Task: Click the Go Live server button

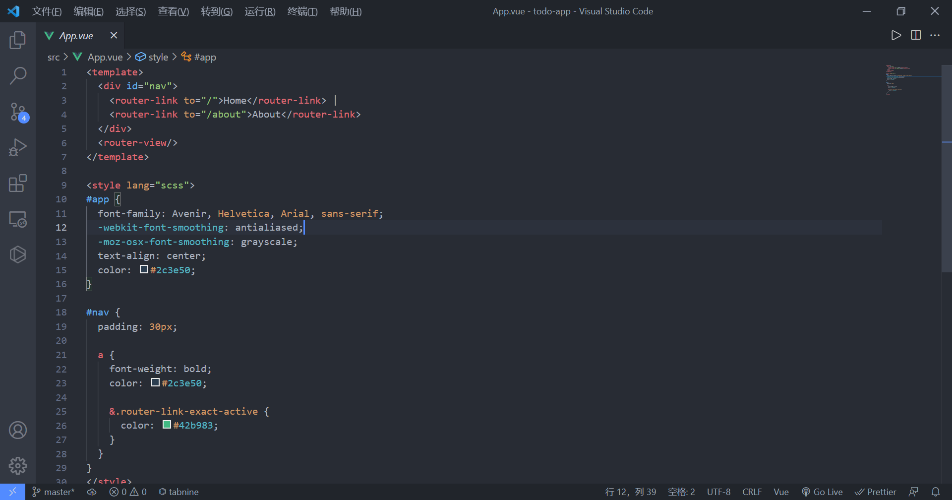Action: (x=822, y=492)
